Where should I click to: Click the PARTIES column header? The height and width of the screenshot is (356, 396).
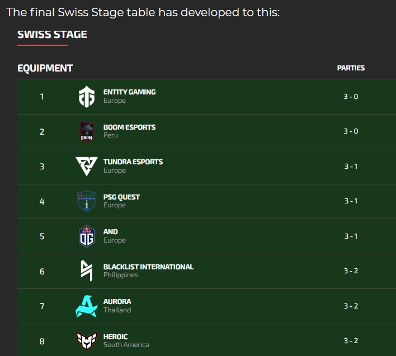click(351, 68)
